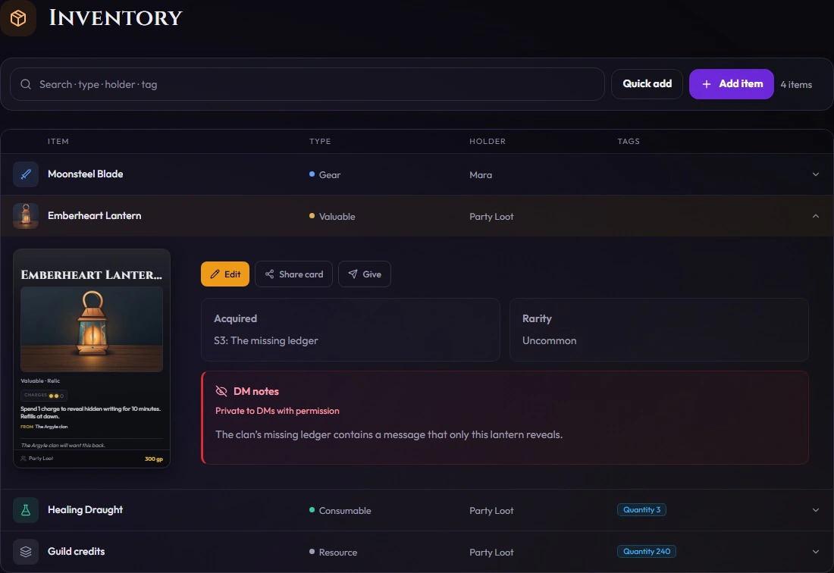
Task: Click the flask icon for Healing Draught
Action: click(x=26, y=510)
